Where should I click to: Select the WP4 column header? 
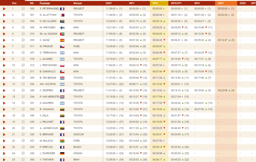point(197,3)
